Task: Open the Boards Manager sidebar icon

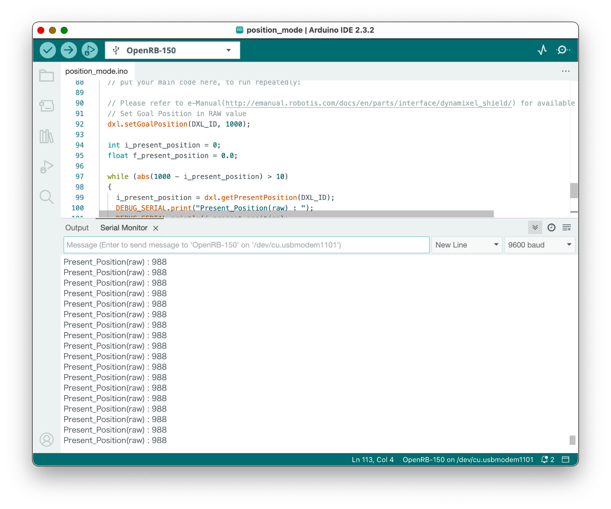Action: 47,106
